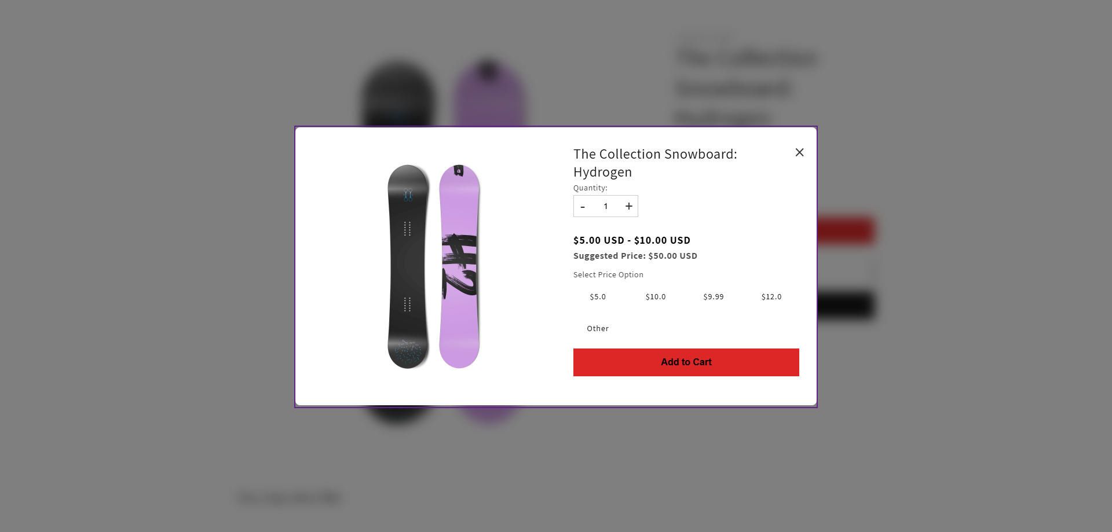The height and width of the screenshot is (532, 1112).
Task: Click the black snowboard image in modal
Action: click(x=408, y=267)
